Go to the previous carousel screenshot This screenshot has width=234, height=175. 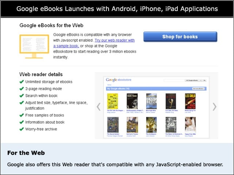[x=99, y=106]
